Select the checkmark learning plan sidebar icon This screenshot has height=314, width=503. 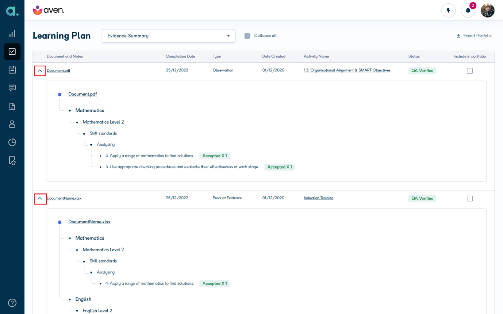point(12,52)
